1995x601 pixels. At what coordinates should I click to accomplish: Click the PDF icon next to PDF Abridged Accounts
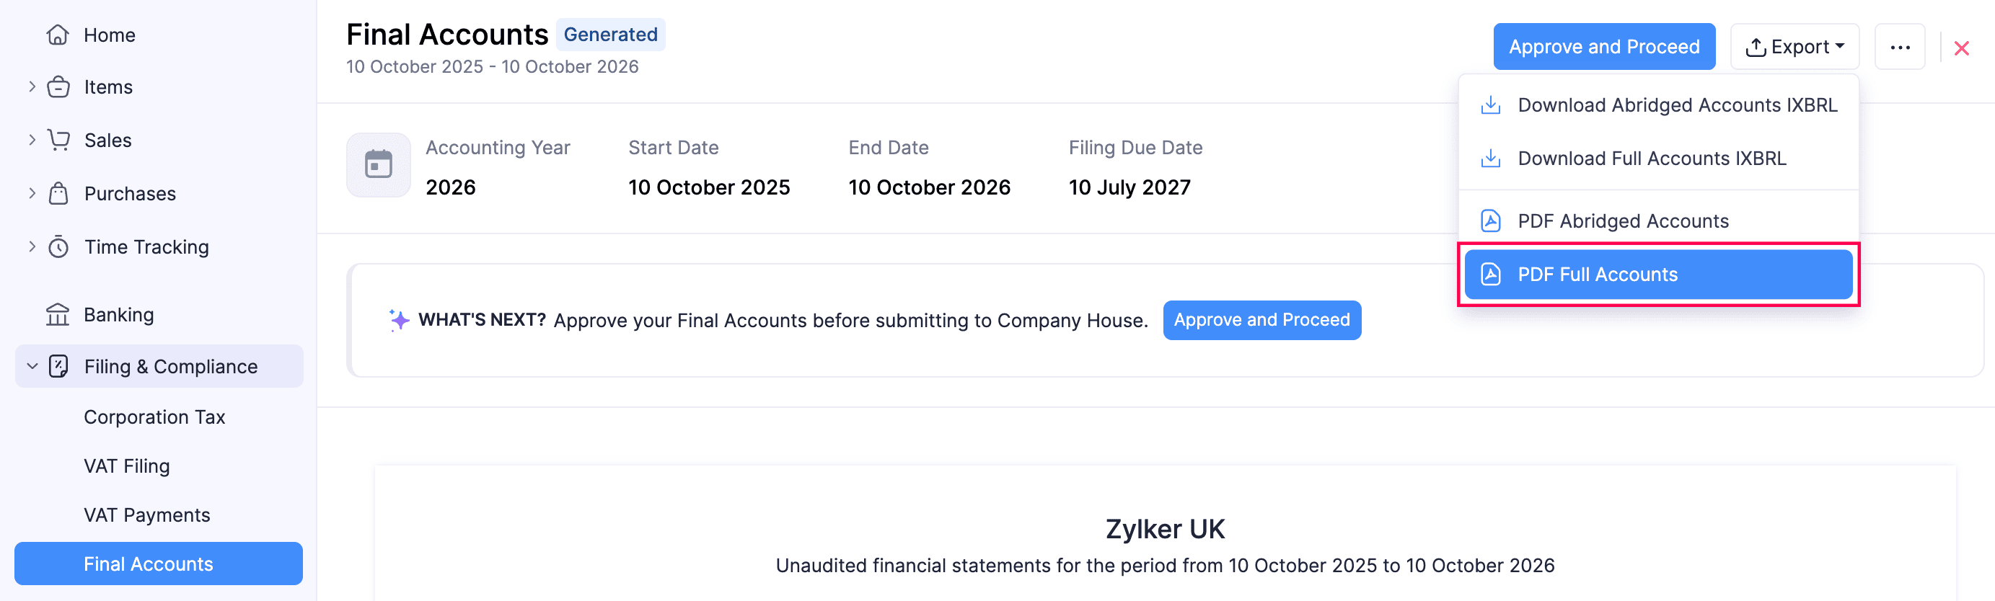pyautogui.click(x=1489, y=221)
